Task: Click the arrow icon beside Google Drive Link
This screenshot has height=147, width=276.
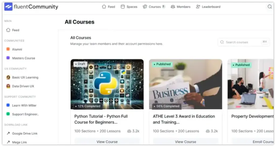Action: click(8, 133)
